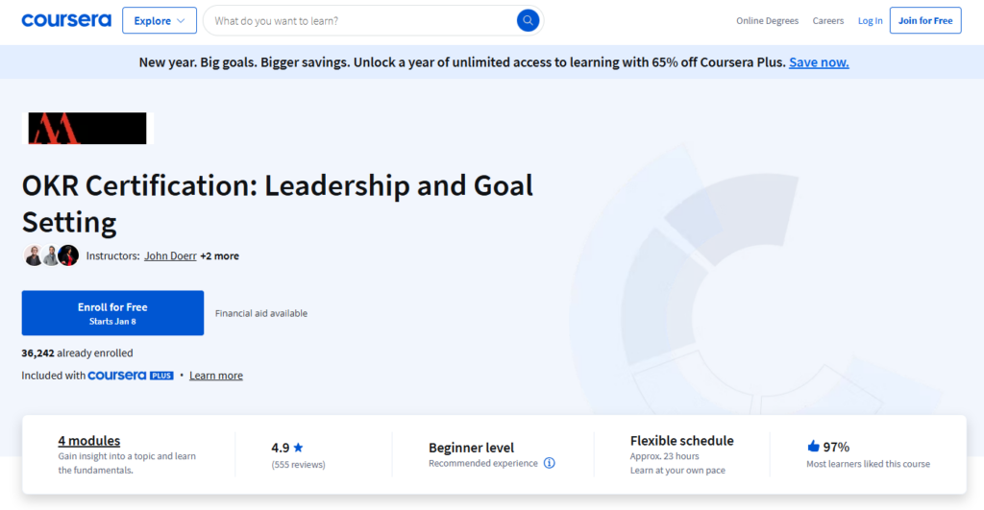Click Enroll for Free button
This screenshot has width=984, height=510.
pos(113,312)
